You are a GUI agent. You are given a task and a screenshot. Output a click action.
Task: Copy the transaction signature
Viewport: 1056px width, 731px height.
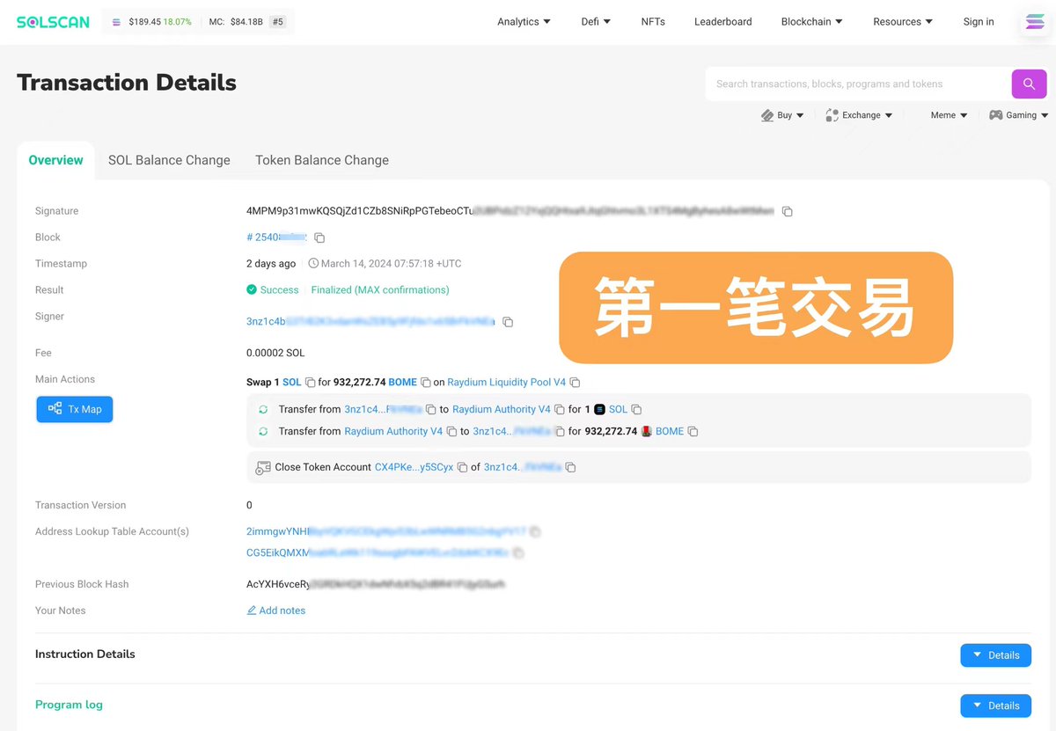click(x=788, y=212)
